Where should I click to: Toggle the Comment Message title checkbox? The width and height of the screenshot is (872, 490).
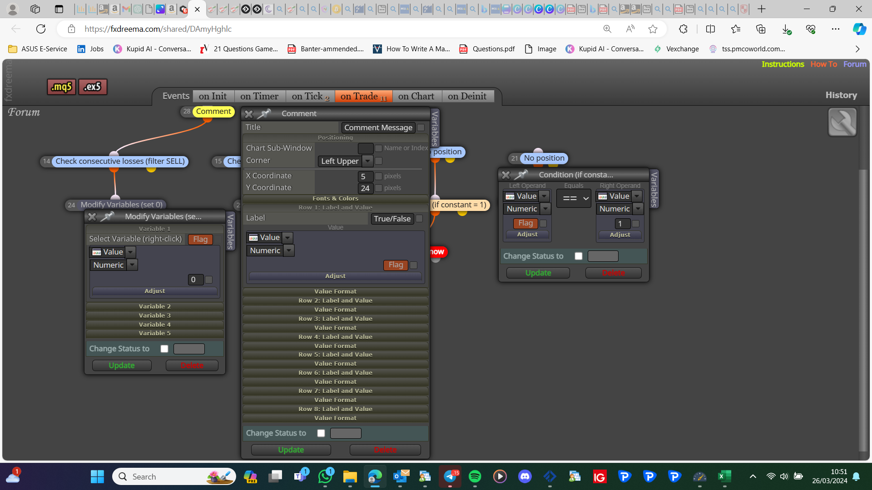point(421,128)
